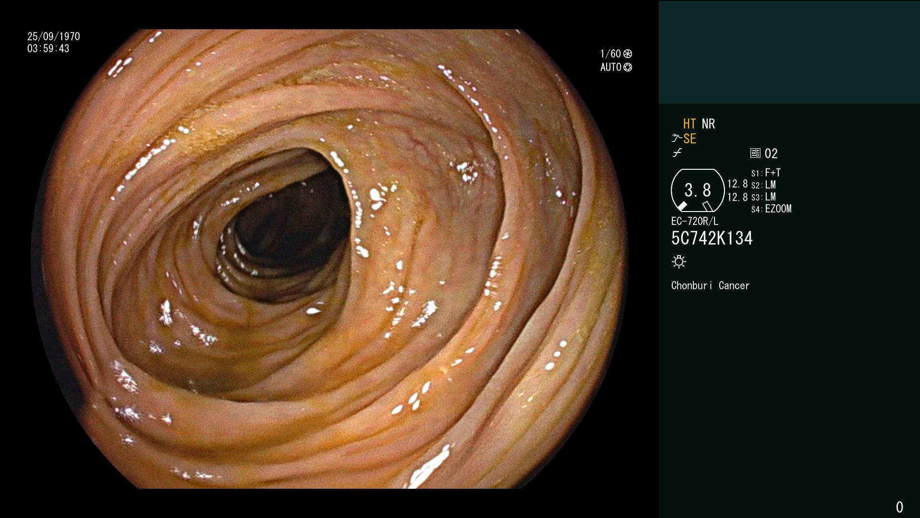Click the image counter 0

coord(899,507)
